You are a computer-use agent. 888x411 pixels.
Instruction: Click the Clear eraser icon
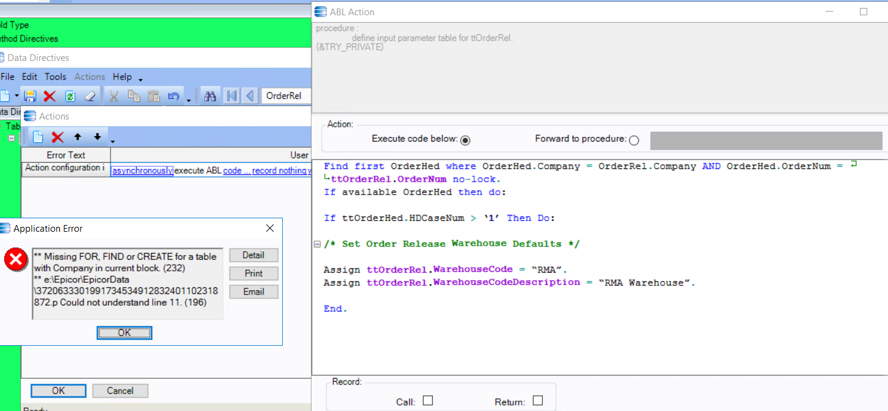[x=90, y=96]
